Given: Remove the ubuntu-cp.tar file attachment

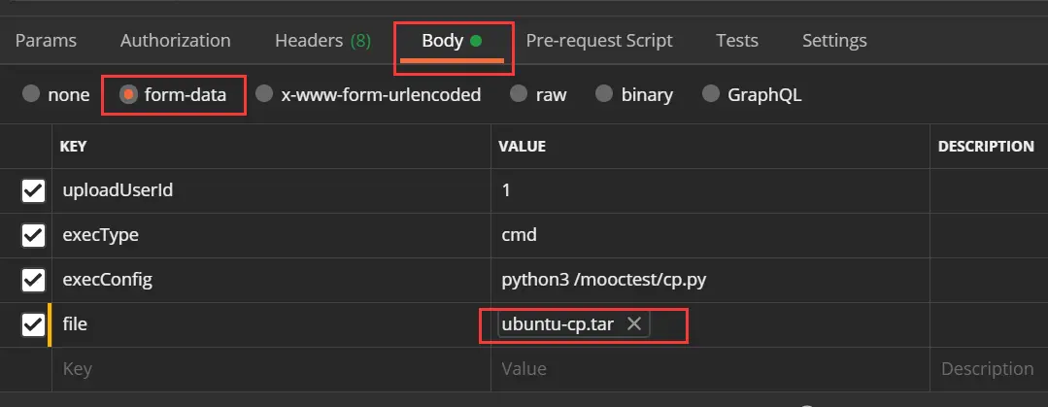Looking at the screenshot, I should coord(634,324).
